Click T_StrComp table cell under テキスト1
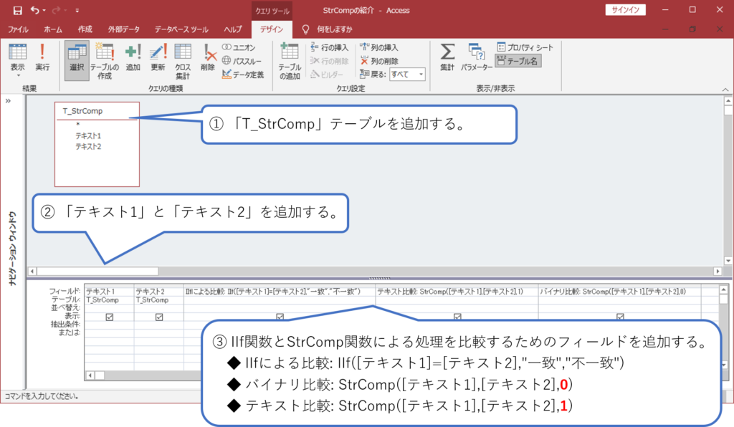This screenshot has height=427, width=734. click(x=109, y=299)
